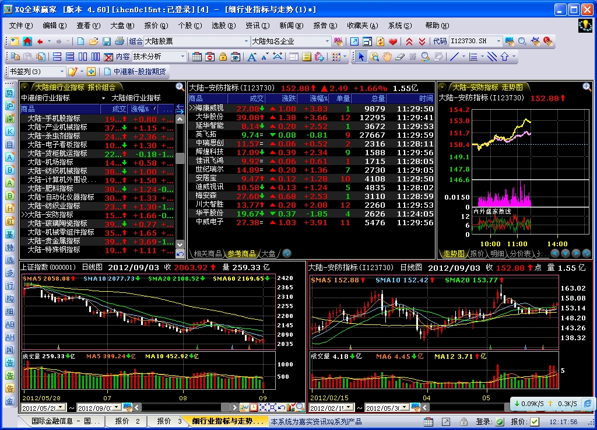Image resolution: width=597 pixels, height=430 pixels.
Task: Select the 中威电子 stock row
Action: pos(311,222)
